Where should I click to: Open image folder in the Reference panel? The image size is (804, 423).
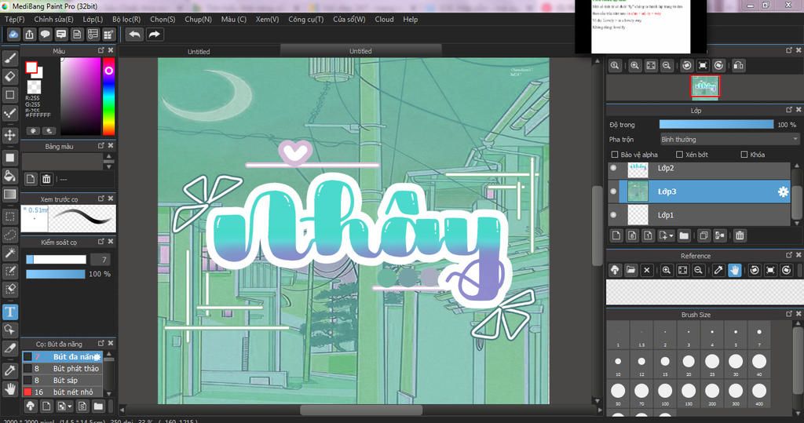(630, 270)
